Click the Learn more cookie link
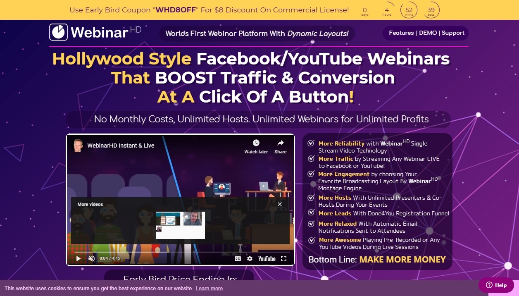The image size is (519, 296). (x=209, y=289)
